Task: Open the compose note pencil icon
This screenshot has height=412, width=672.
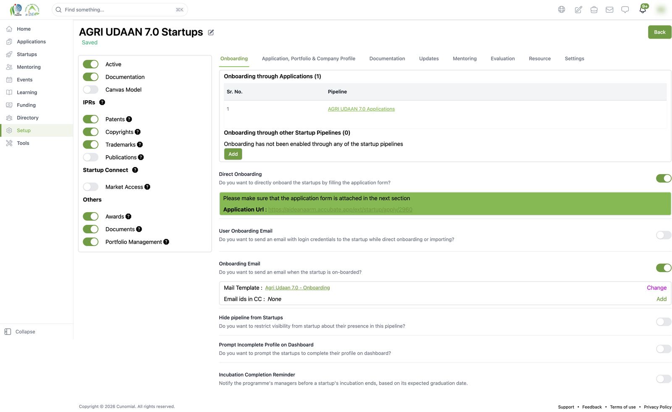Action: tap(578, 10)
